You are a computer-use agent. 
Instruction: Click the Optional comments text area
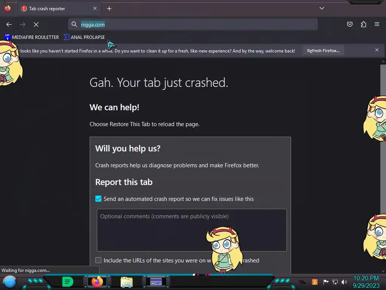192,230
